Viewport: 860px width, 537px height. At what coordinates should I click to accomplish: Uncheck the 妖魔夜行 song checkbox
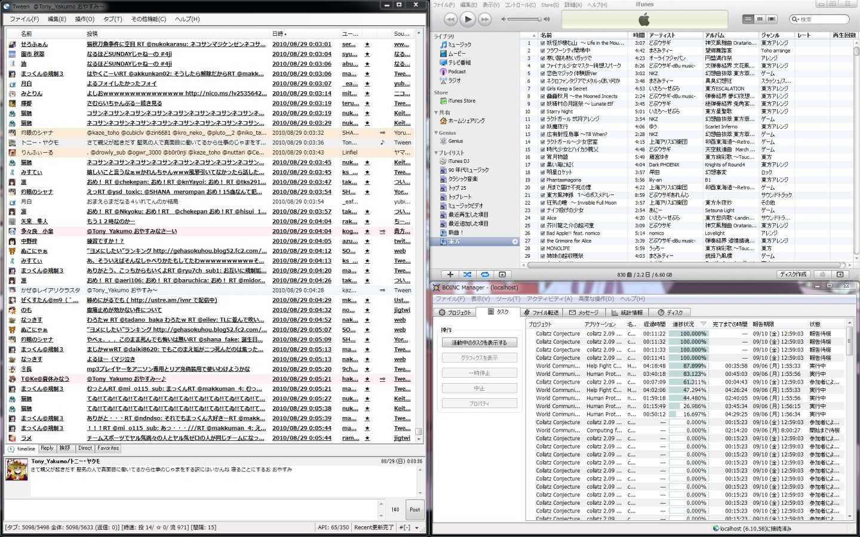click(x=543, y=127)
